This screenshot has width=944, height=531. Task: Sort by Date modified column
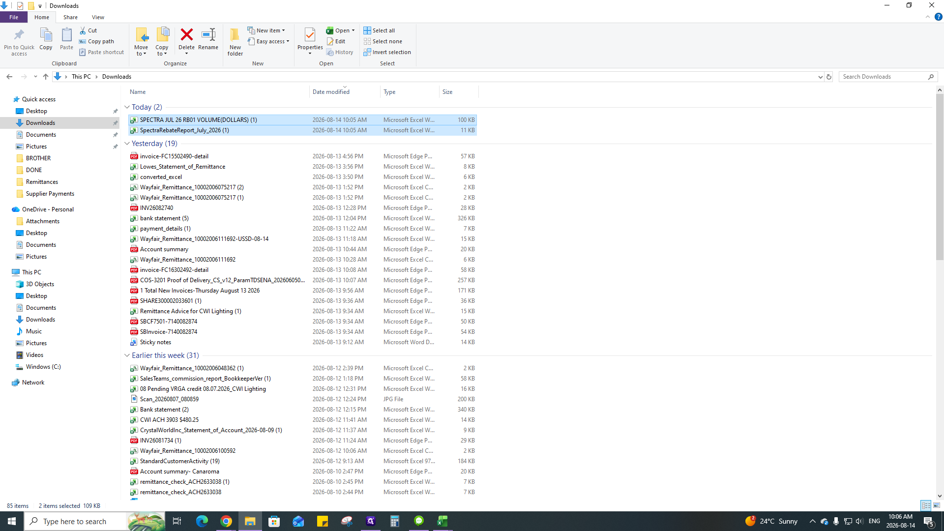coord(345,92)
